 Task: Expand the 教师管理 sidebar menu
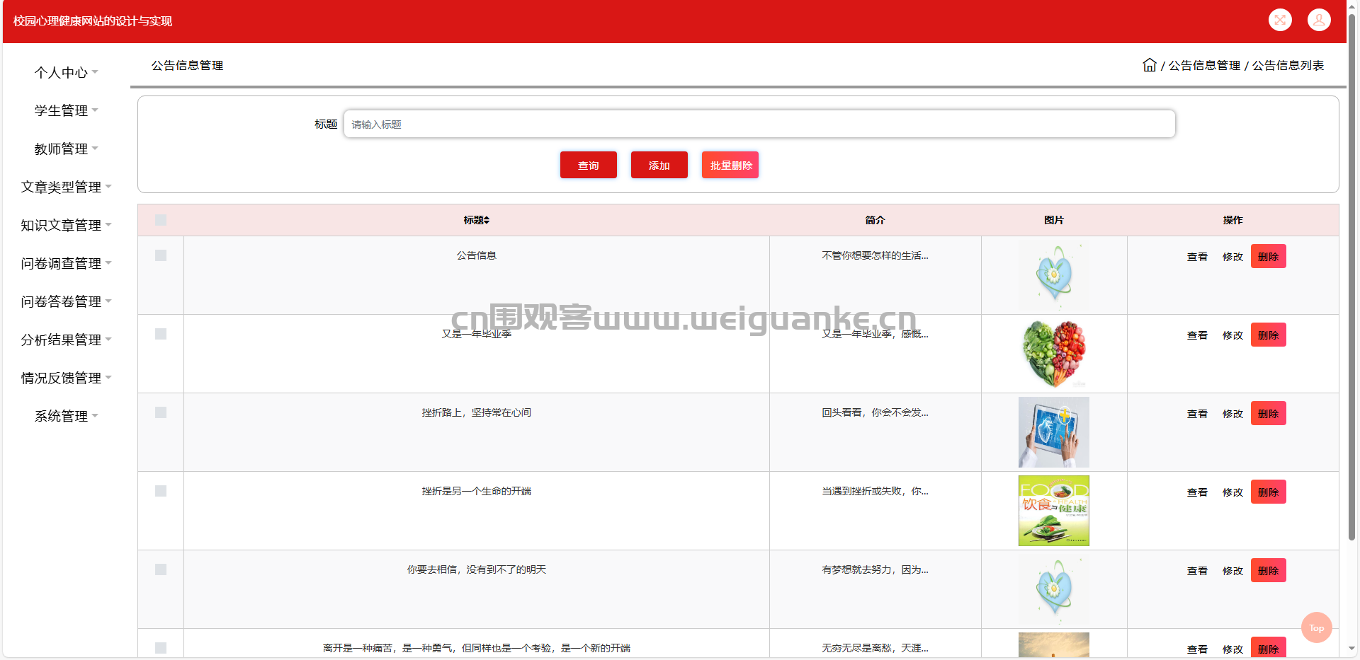66,149
